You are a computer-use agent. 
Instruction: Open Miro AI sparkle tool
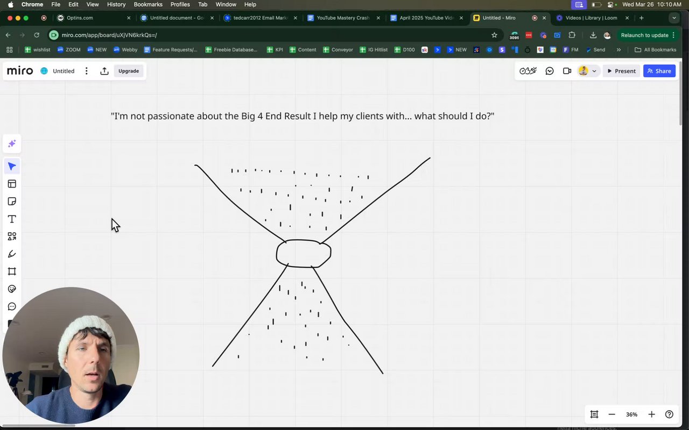coord(12,144)
